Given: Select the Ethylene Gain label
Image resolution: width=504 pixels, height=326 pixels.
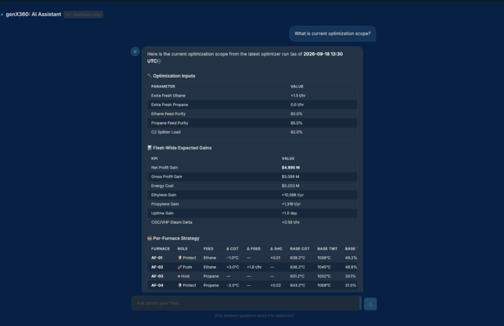Looking at the screenshot, I should tap(163, 195).
